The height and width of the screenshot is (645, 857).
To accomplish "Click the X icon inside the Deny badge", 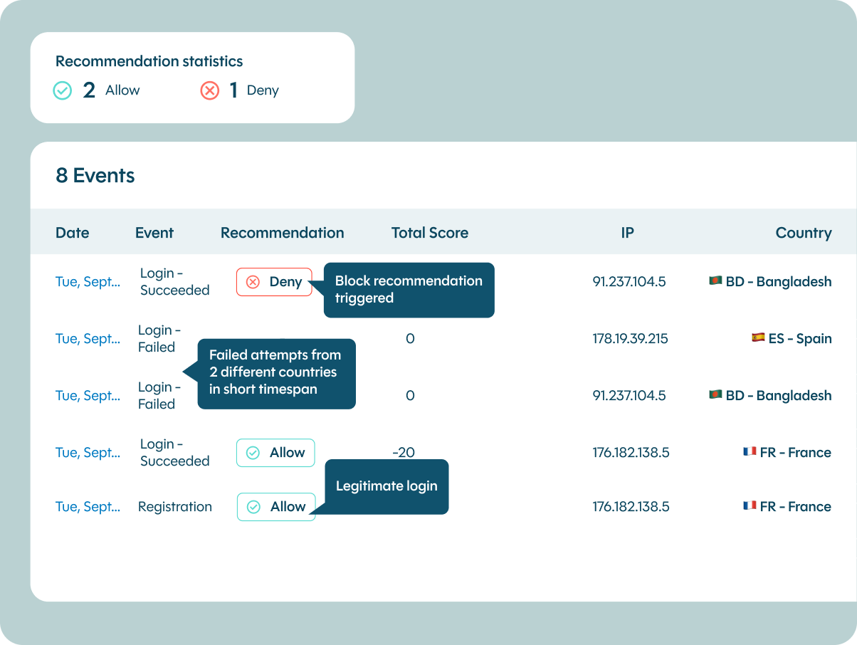I will [x=253, y=282].
